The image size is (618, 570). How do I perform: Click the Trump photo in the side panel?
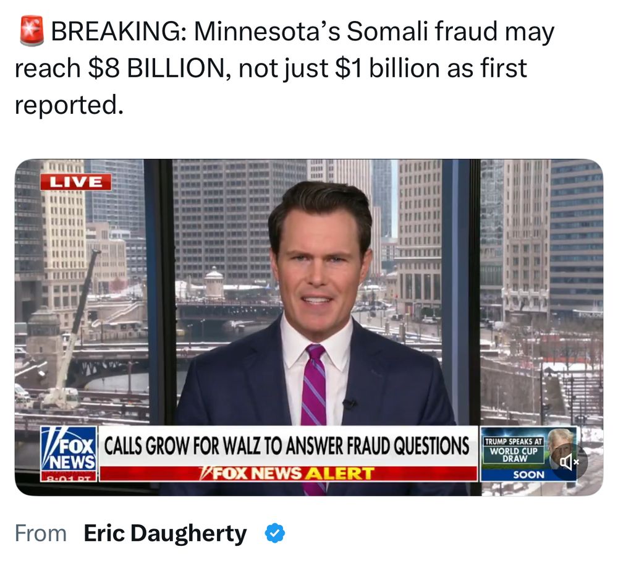[x=561, y=446]
